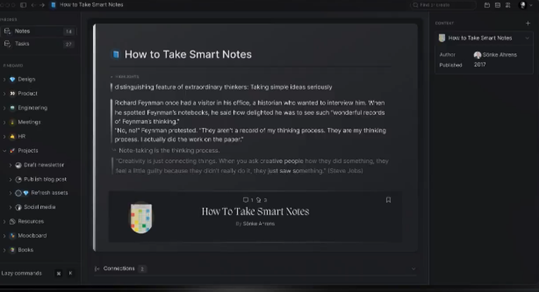Viewport: 539px width, 292px height.
Task: Expand the Draft newsletter item chevron
Action: click(10, 165)
